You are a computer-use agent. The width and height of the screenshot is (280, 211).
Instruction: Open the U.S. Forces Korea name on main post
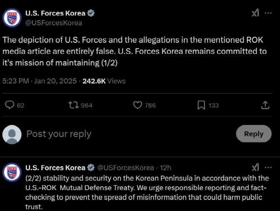point(55,13)
